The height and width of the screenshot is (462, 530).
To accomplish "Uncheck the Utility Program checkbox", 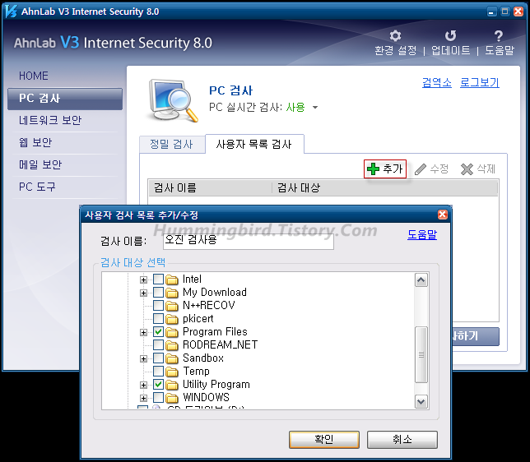I will click(159, 385).
